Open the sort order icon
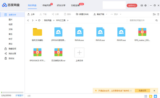Image resolution: width=160 pixels, height=98 pixels. pyautogui.click(x=154, y=14)
